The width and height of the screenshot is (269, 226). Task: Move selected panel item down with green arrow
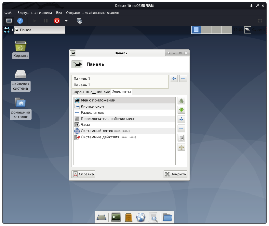pyautogui.click(x=181, y=110)
